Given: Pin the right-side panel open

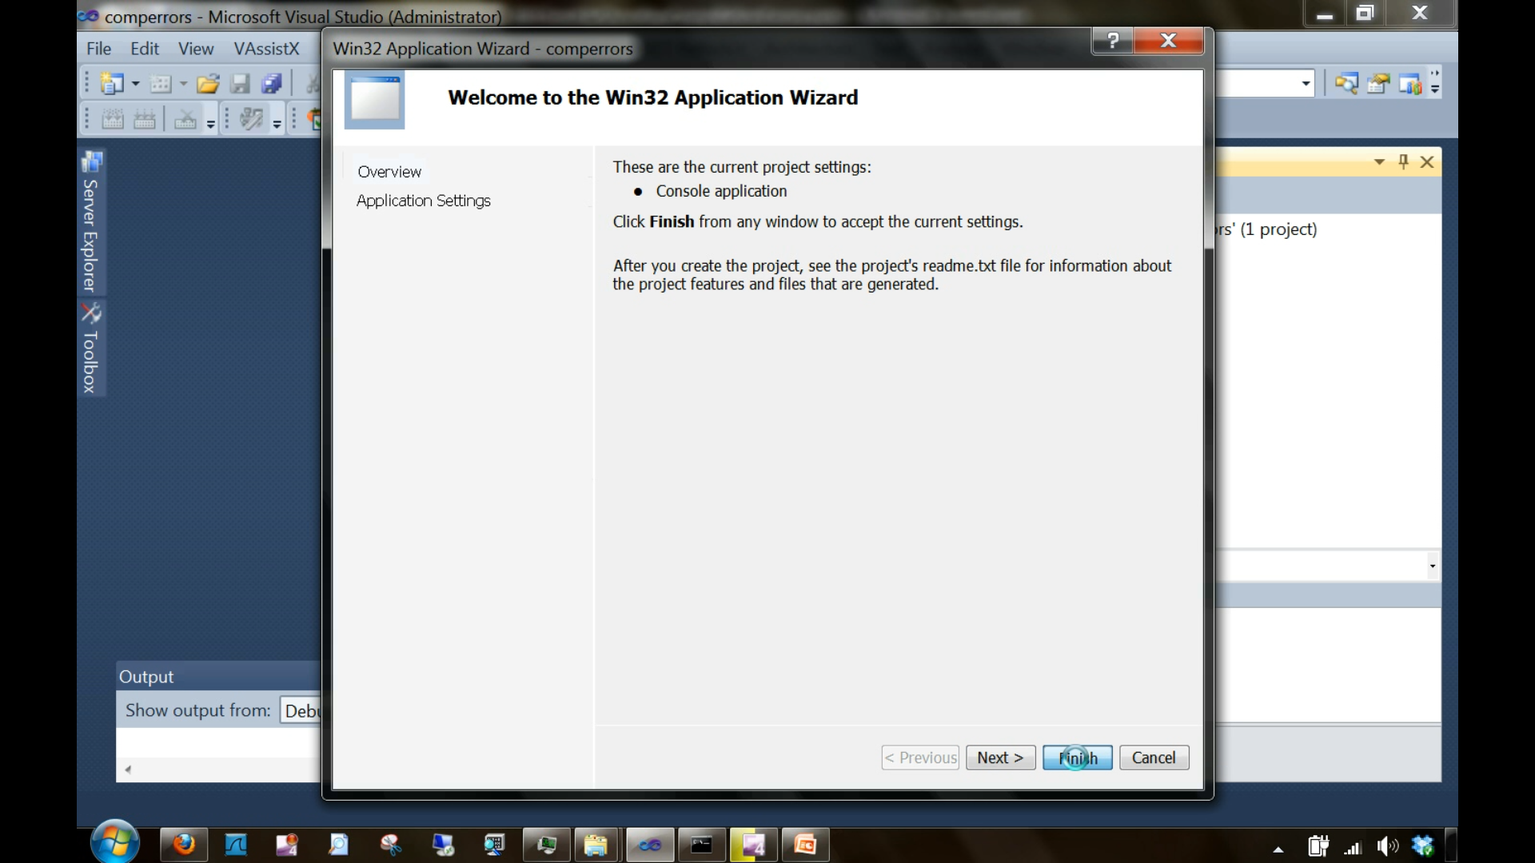Looking at the screenshot, I should click(x=1404, y=161).
